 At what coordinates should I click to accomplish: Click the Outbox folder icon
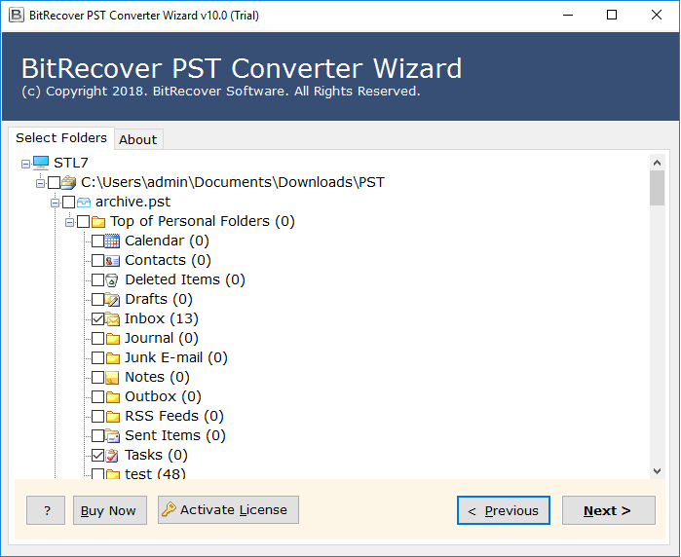pyautogui.click(x=113, y=397)
